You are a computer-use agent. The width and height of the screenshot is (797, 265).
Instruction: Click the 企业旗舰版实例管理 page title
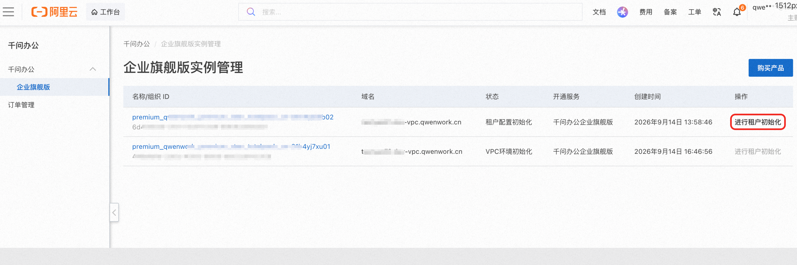(x=183, y=67)
